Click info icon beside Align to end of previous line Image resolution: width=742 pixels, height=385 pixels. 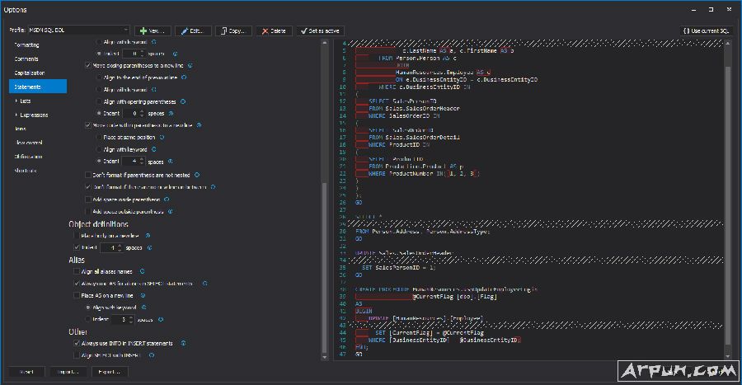(x=184, y=77)
